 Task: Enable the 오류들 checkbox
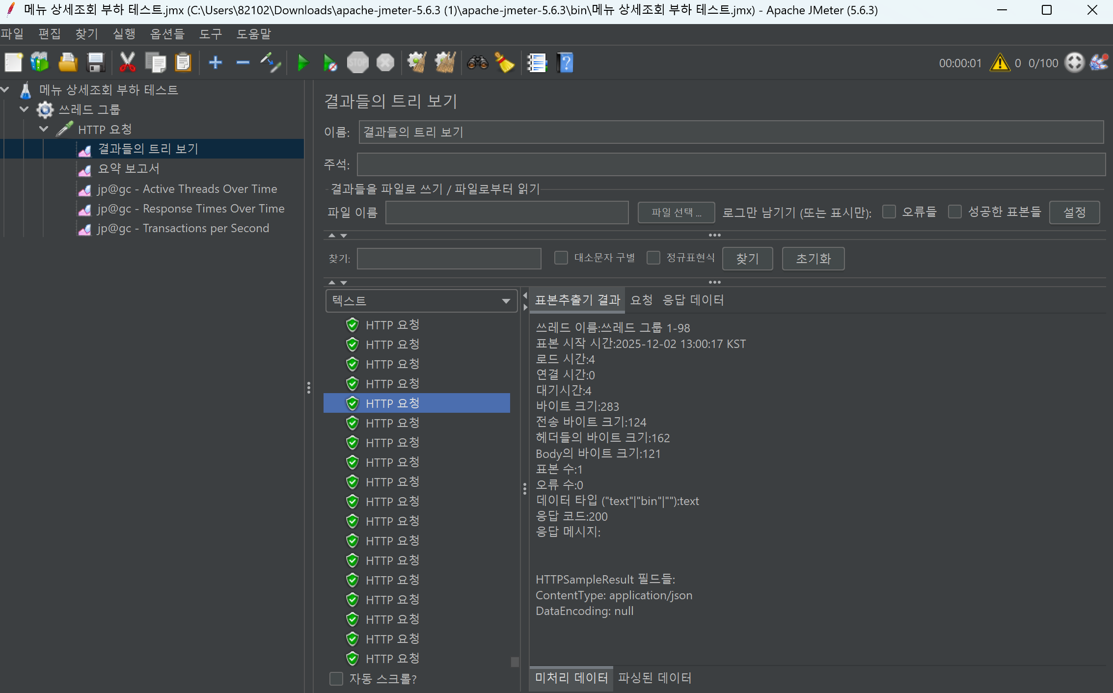click(x=889, y=212)
